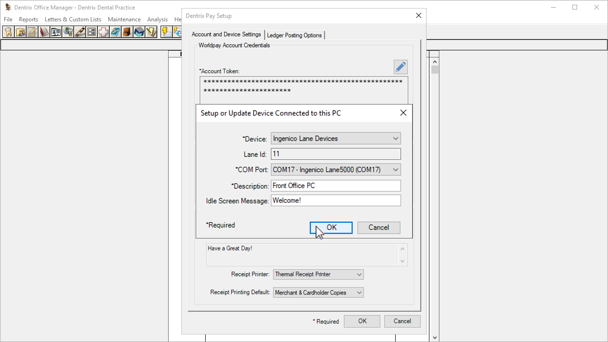Open the Patient Chart tooth icon
This screenshot has width=608, height=342.
pyautogui.click(x=8, y=32)
